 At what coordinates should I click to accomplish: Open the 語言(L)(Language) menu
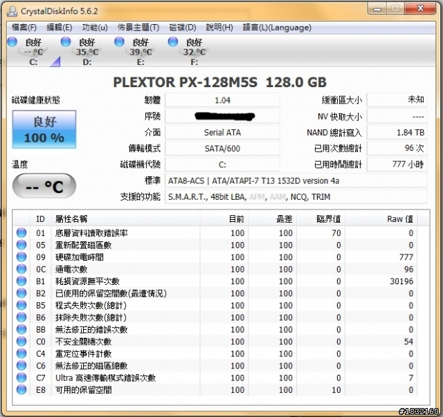(x=277, y=28)
